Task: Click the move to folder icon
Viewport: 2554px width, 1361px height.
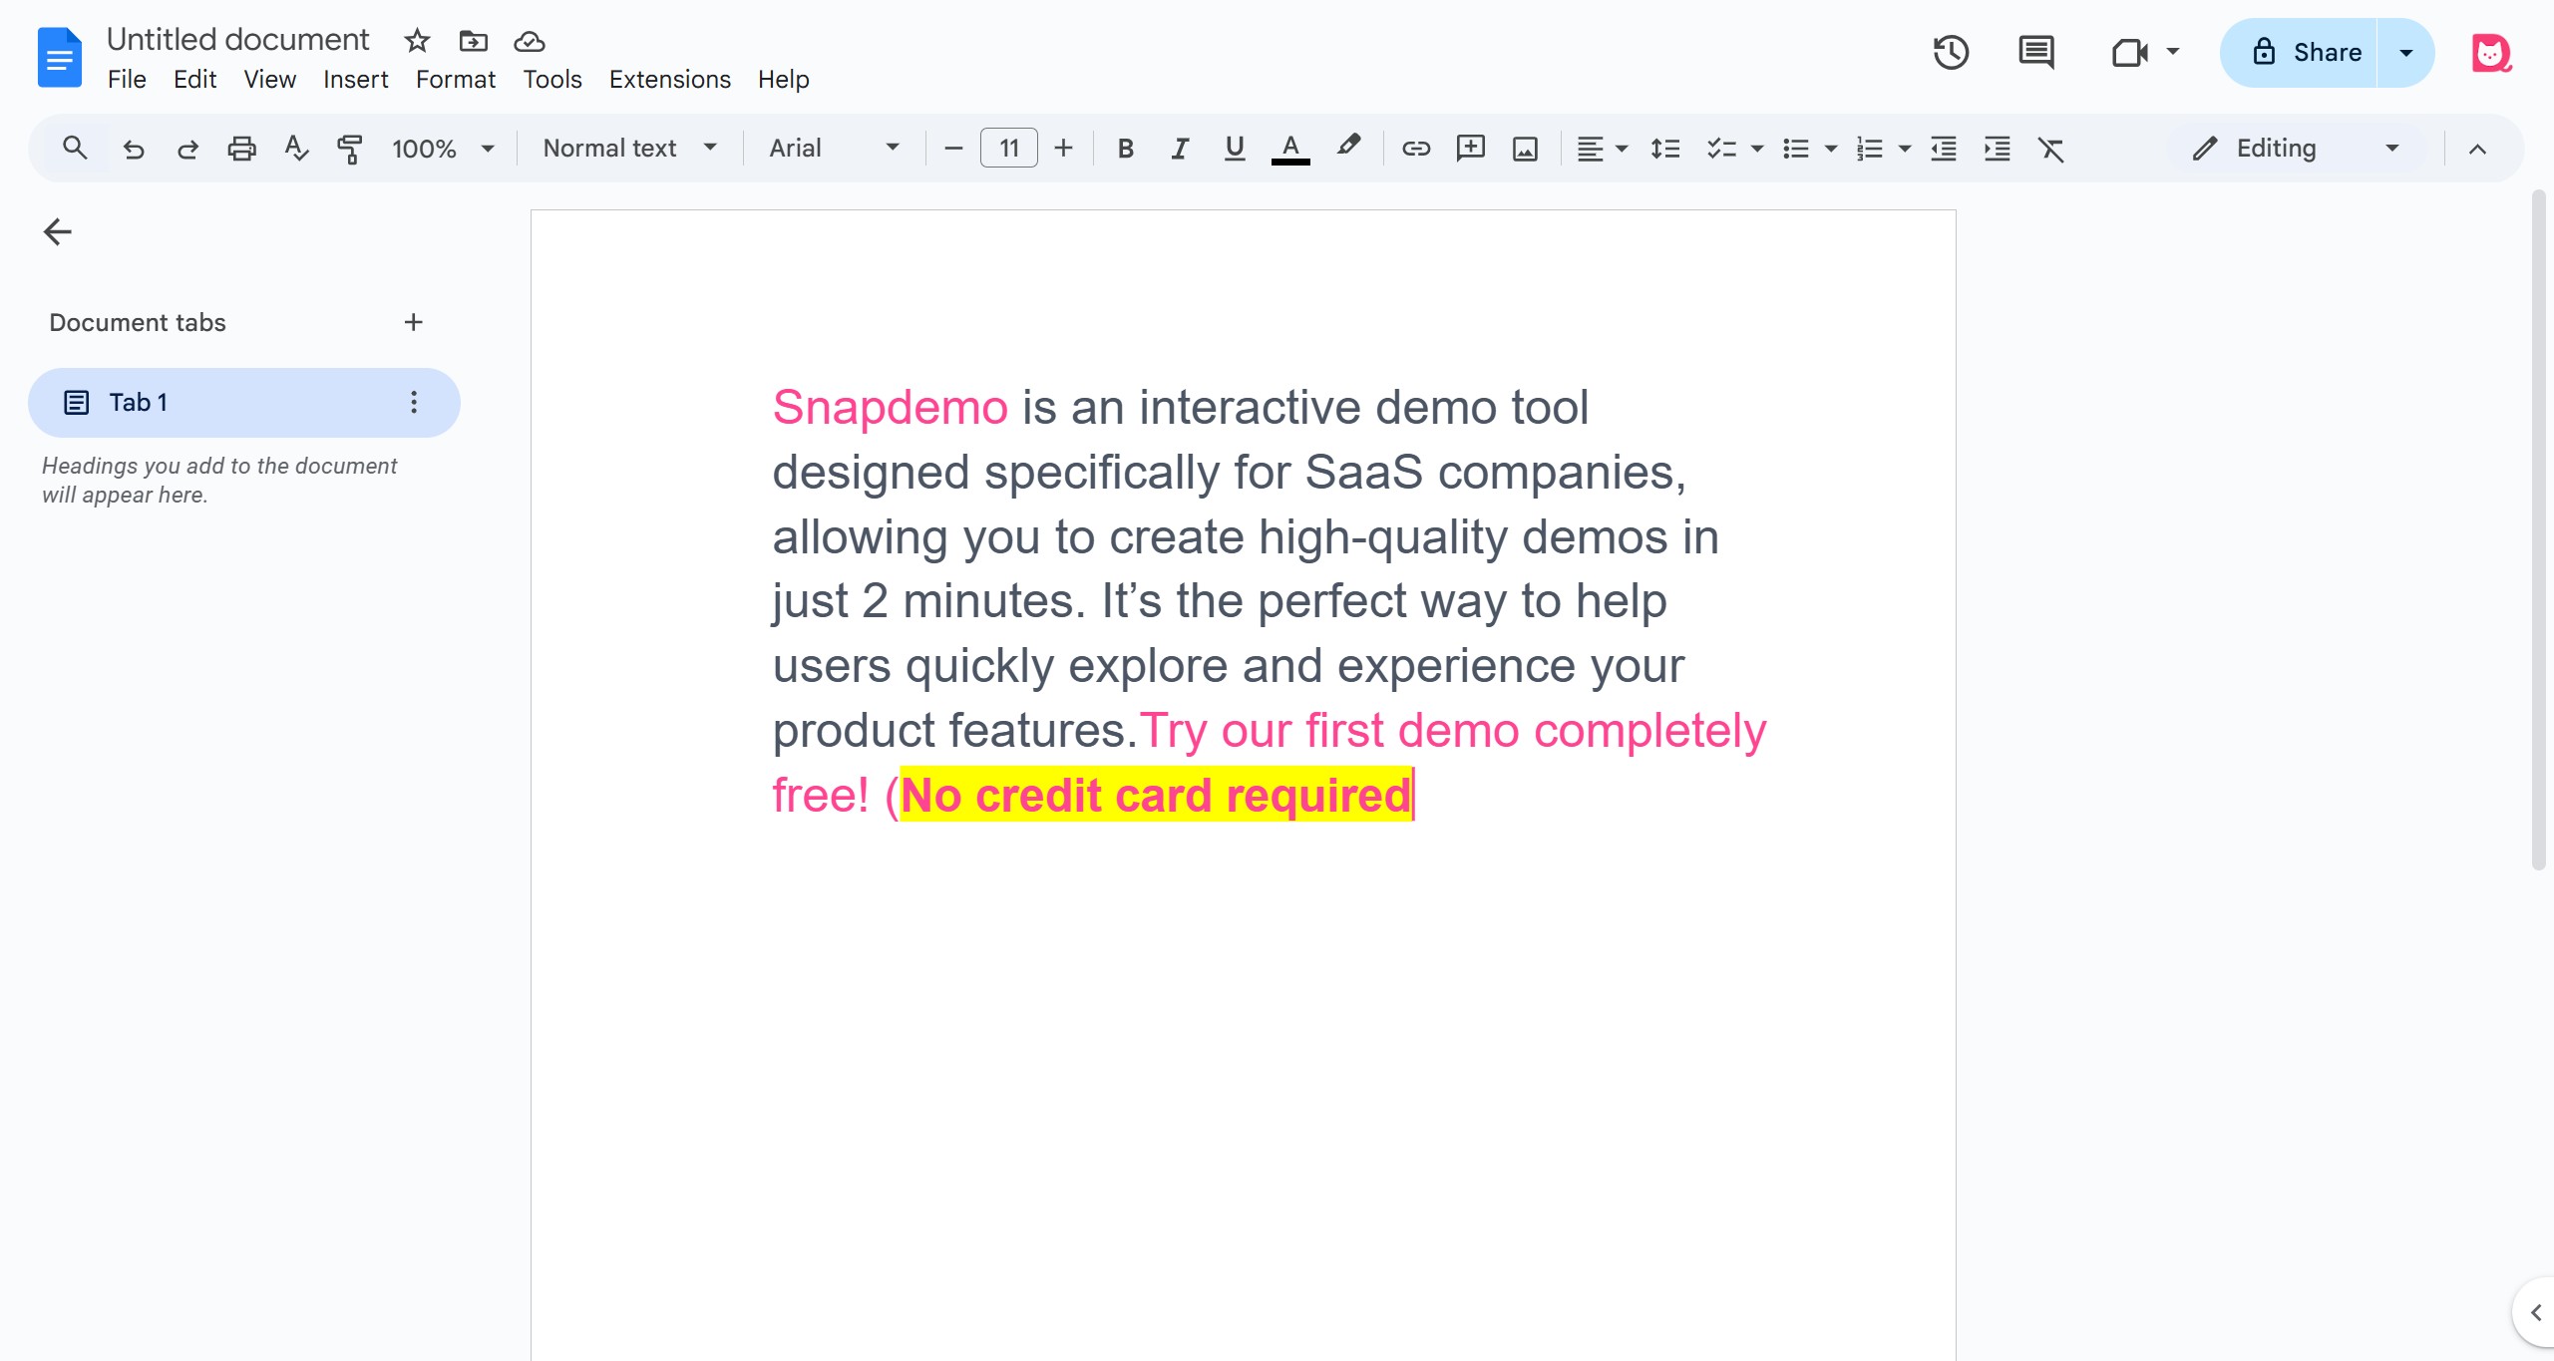Action: [x=473, y=41]
